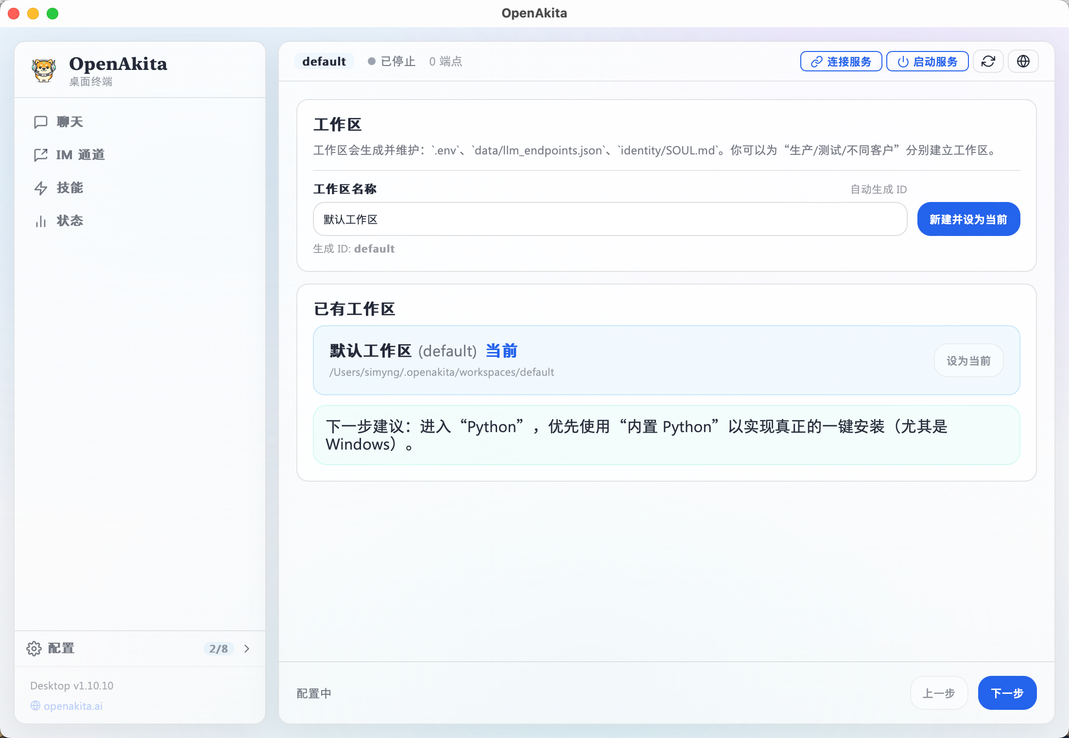1069x738 pixels.
Task: Select IM 通道 from the sidebar
Action: pos(80,154)
